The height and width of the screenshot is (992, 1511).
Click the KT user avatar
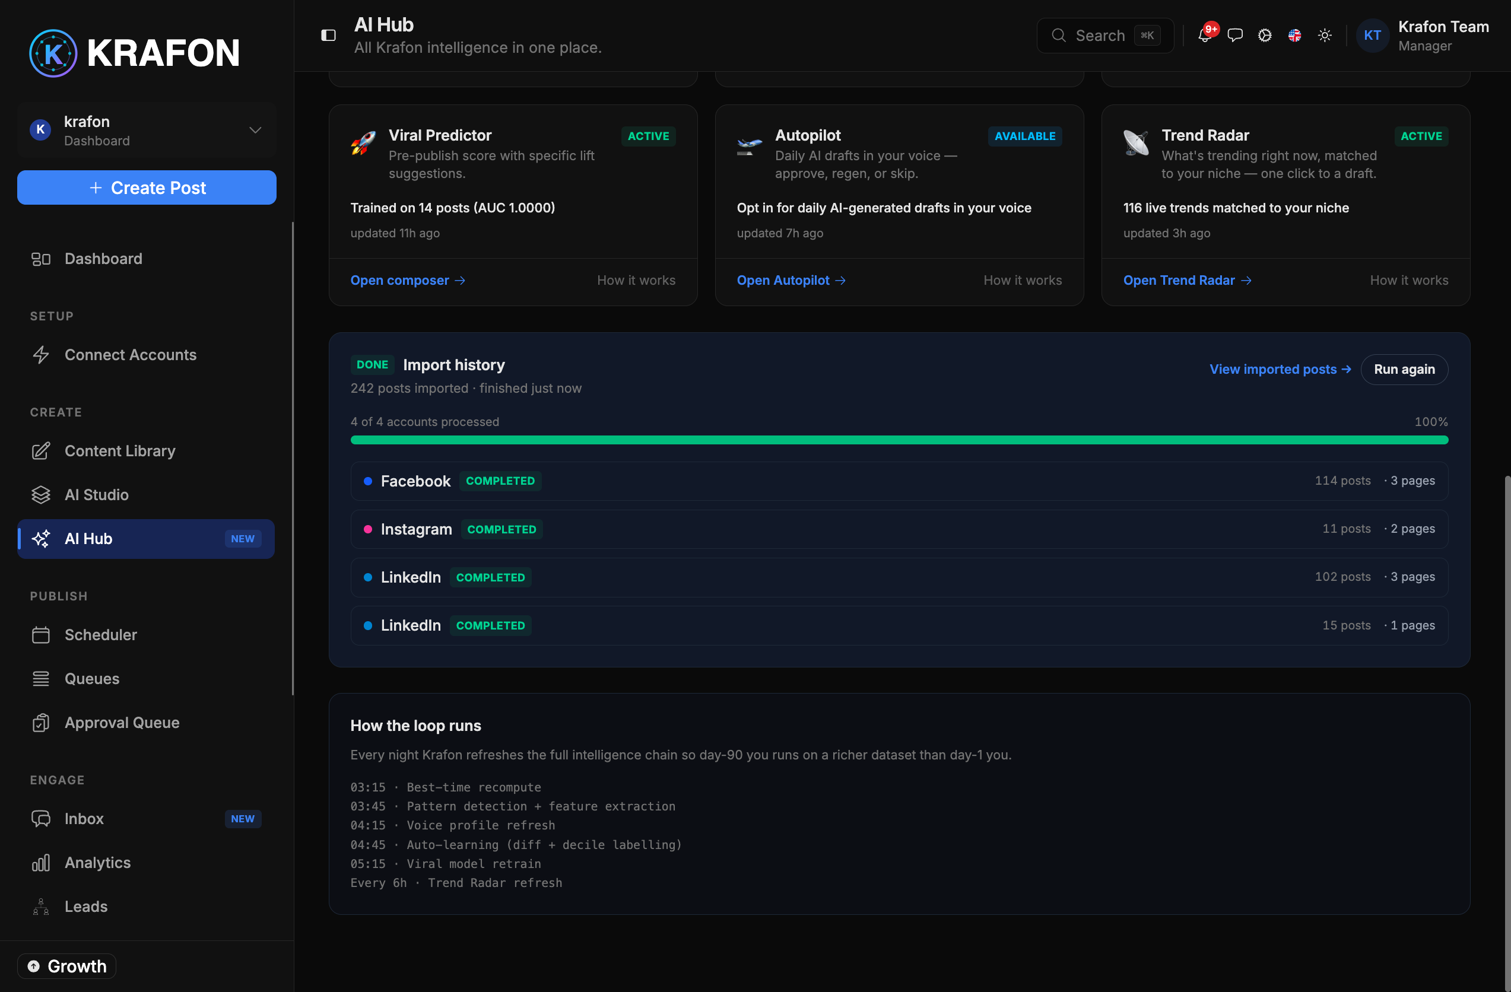(1373, 36)
